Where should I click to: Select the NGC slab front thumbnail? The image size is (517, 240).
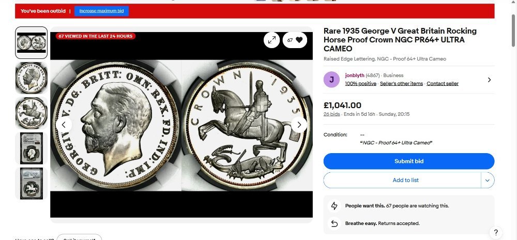coord(32,148)
